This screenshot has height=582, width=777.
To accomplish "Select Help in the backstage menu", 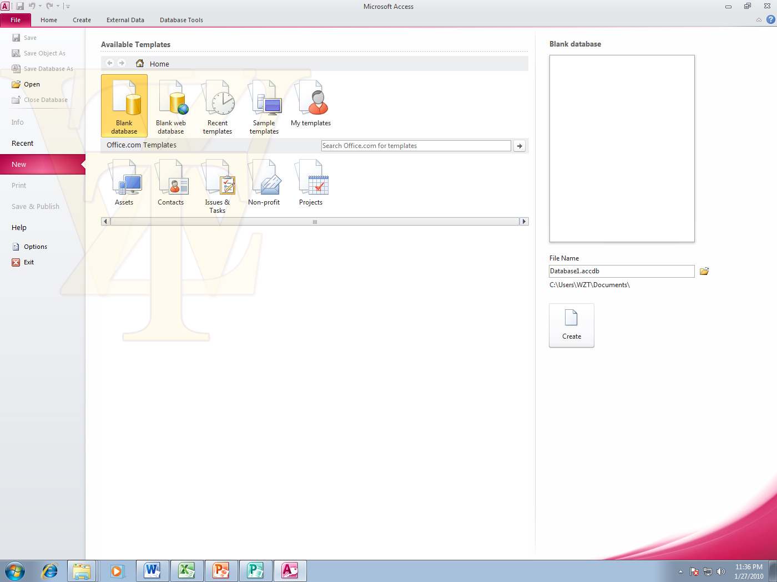I will tap(43, 227).
